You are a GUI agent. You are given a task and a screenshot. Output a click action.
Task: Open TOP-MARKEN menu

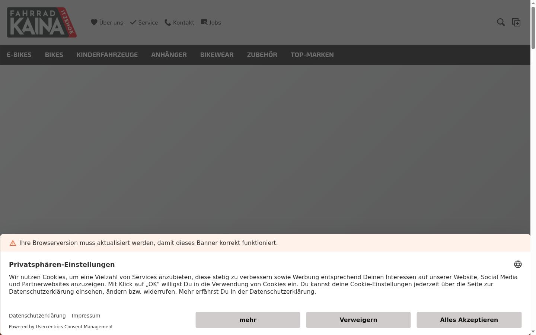tap(312, 55)
